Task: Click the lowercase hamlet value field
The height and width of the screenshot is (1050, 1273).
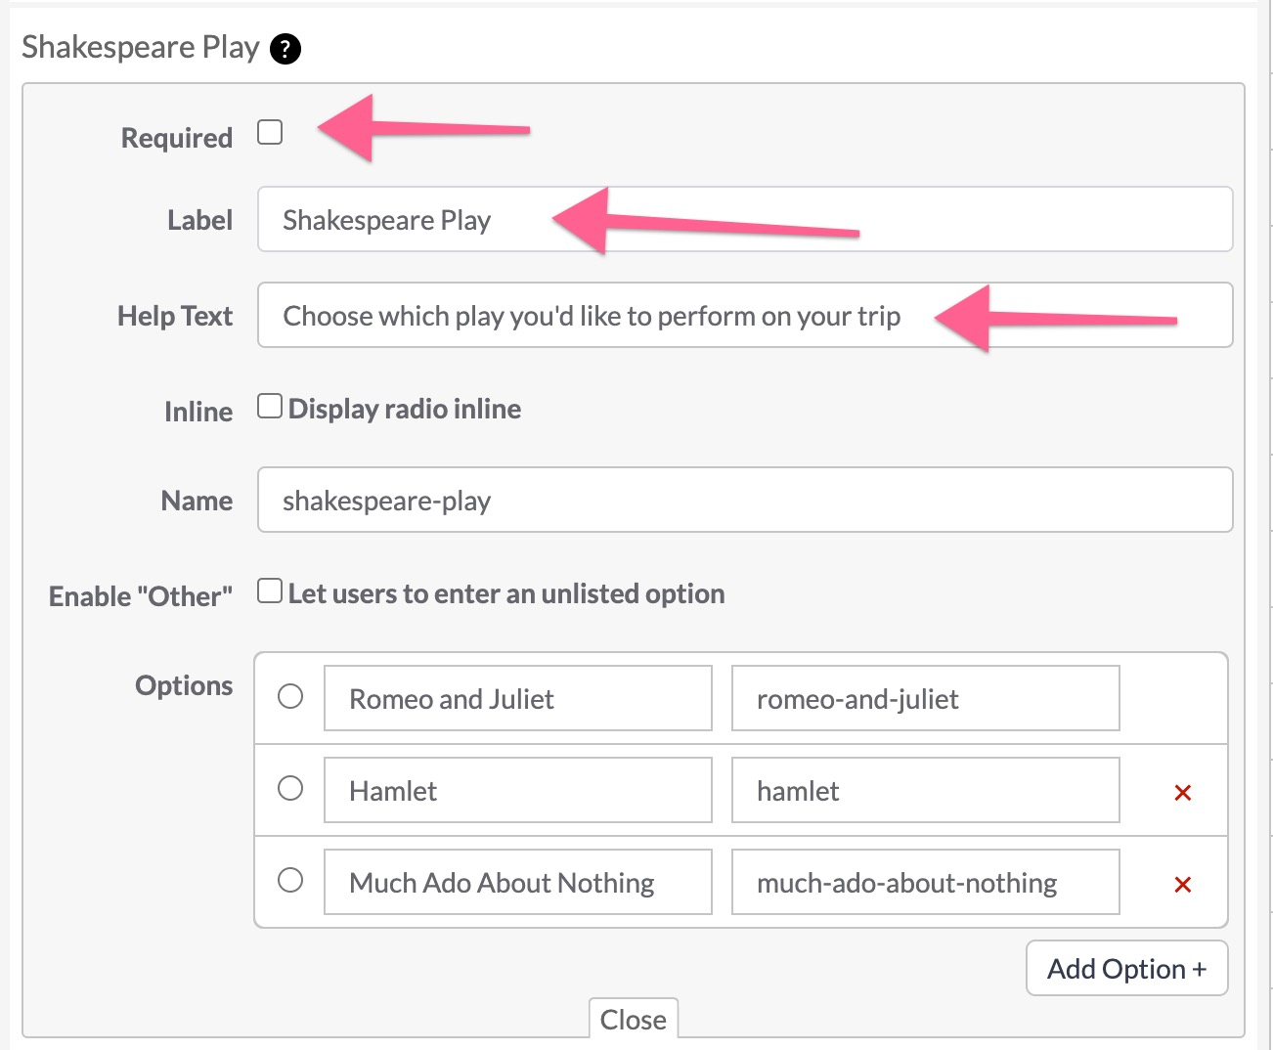Action: pos(925,790)
